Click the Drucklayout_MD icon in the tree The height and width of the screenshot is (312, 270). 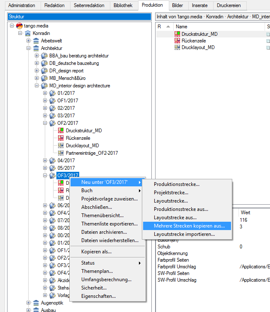[x=61, y=146]
